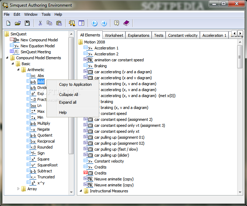247x206 pixels.
Task: Click the yellow model-with-clock toolbar icon
Action: [x=72, y=23]
